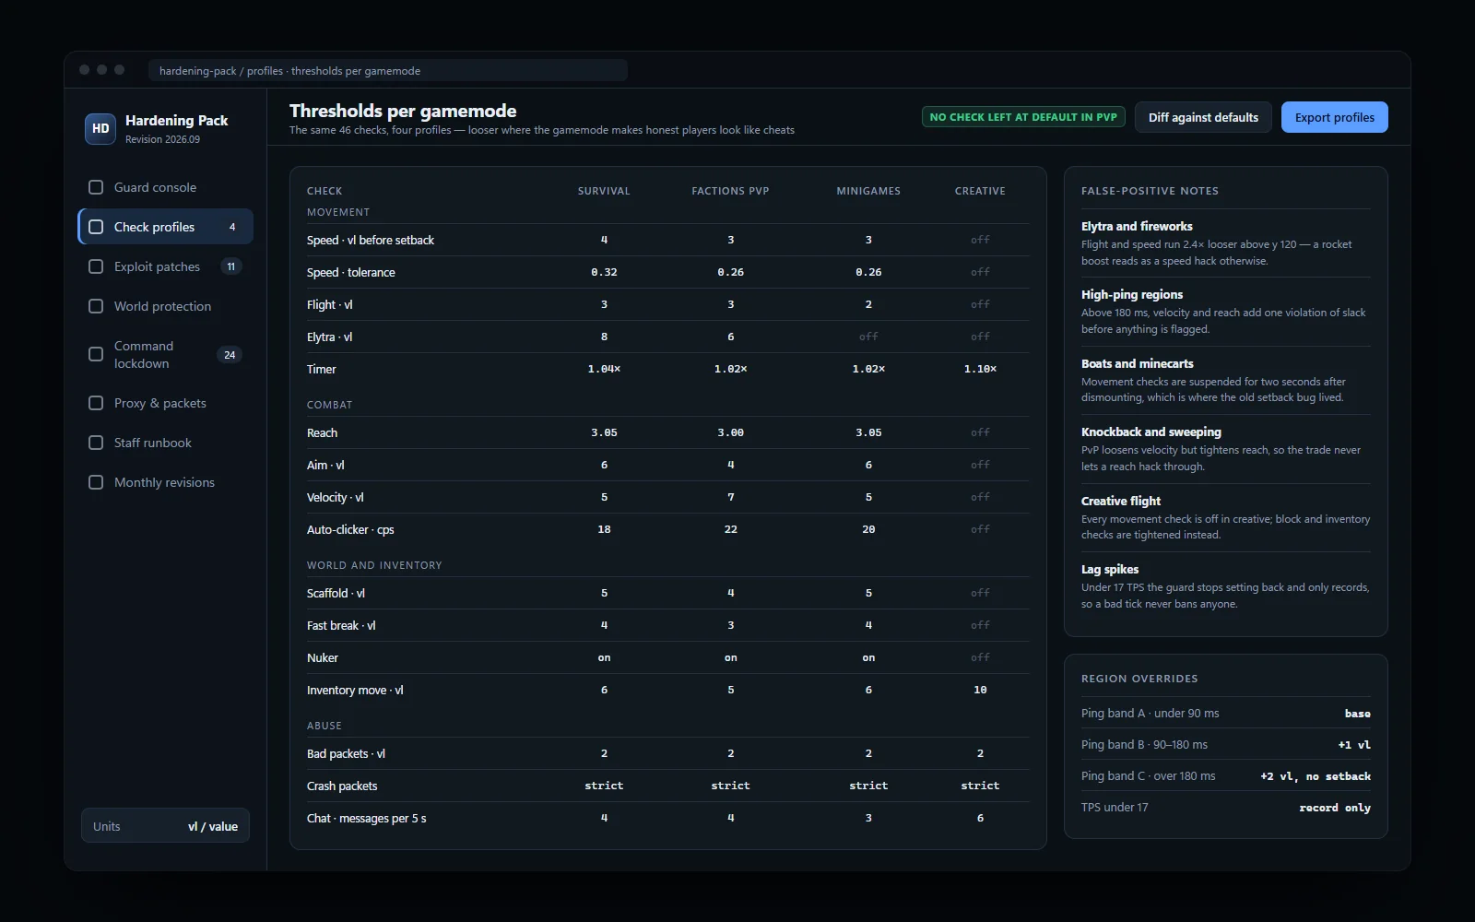The width and height of the screenshot is (1475, 922).
Task: Click the Factions PvP column header
Action: pyautogui.click(x=730, y=191)
